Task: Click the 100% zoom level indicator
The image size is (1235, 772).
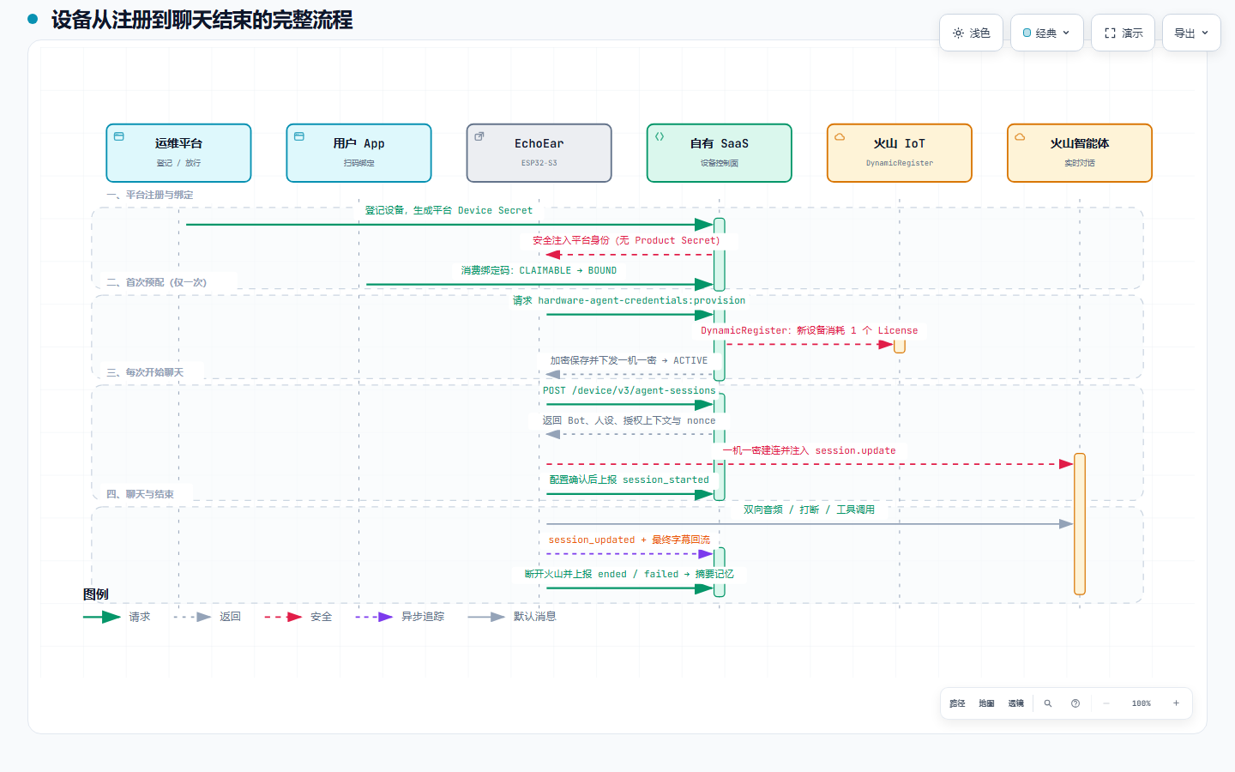Action: [1142, 703]
